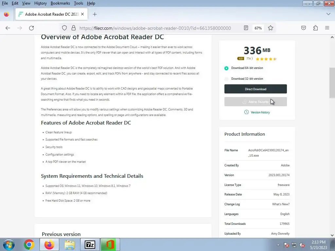
Task: Open Firefox View pinned icon
Action: pyautogui.click(x=7, y=14)
